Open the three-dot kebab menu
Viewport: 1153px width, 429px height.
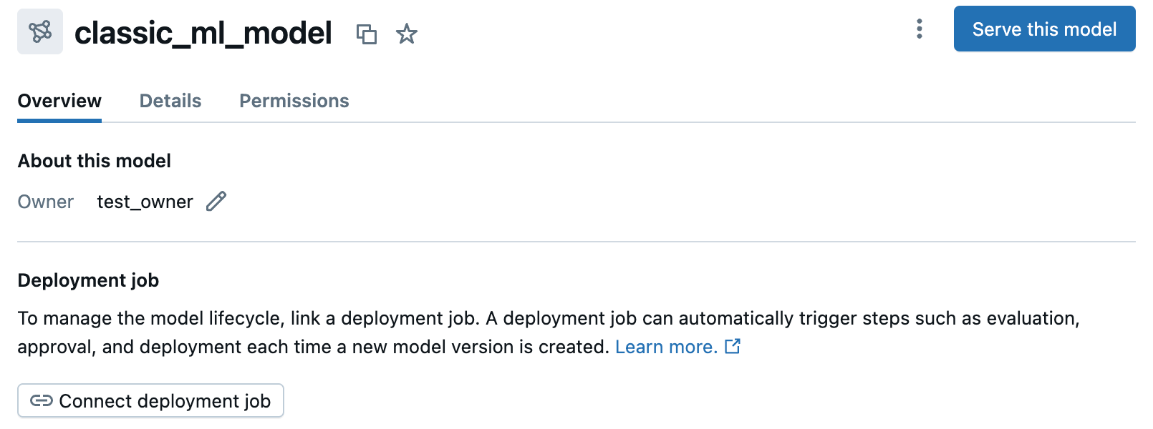point(920,29)
